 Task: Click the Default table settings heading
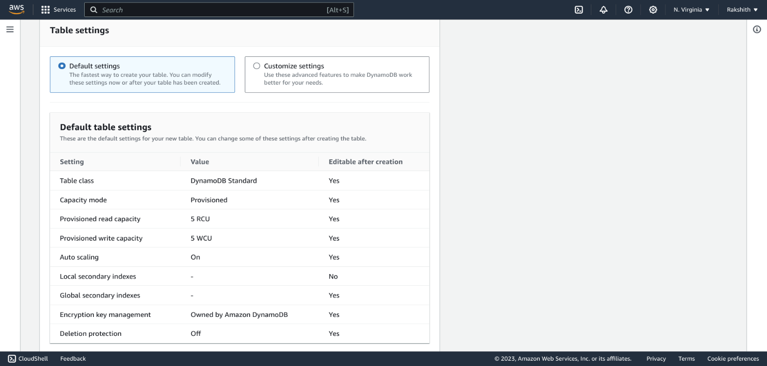pyautogui.click(x=106, y=127)
